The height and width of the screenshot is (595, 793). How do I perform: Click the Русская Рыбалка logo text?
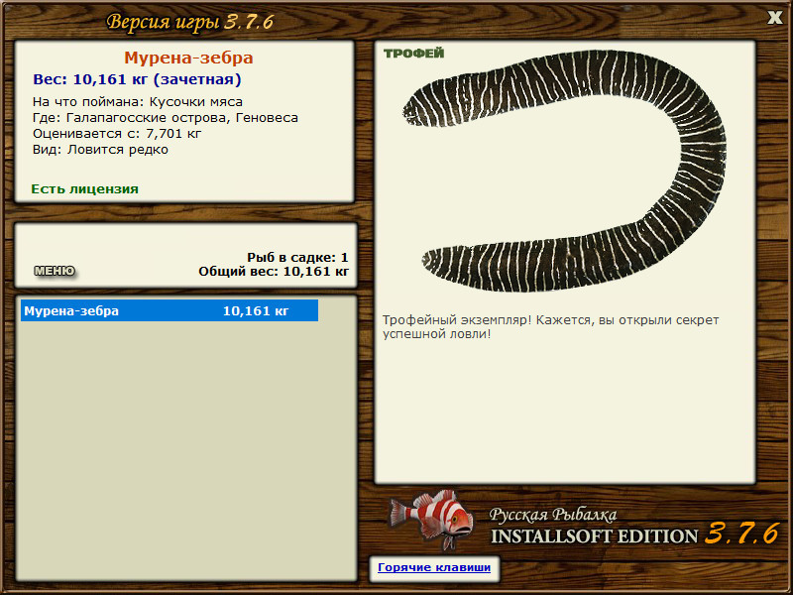pos(553,515)
